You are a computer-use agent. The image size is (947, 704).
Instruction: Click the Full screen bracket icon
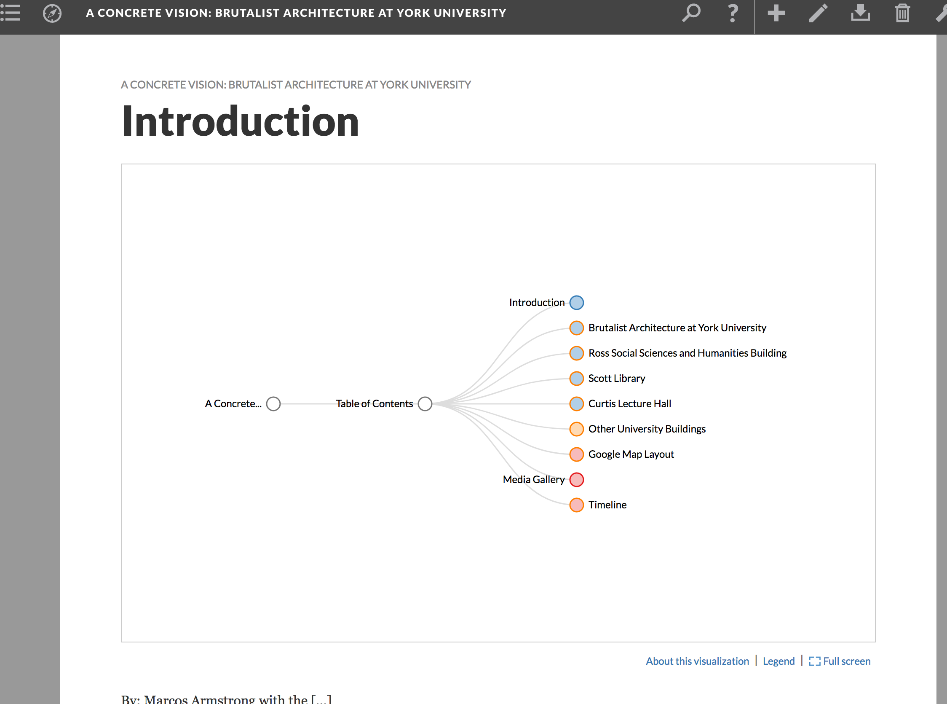pos(814,661)
